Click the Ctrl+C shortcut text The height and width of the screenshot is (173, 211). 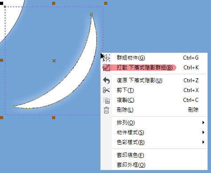pos(191,100)
